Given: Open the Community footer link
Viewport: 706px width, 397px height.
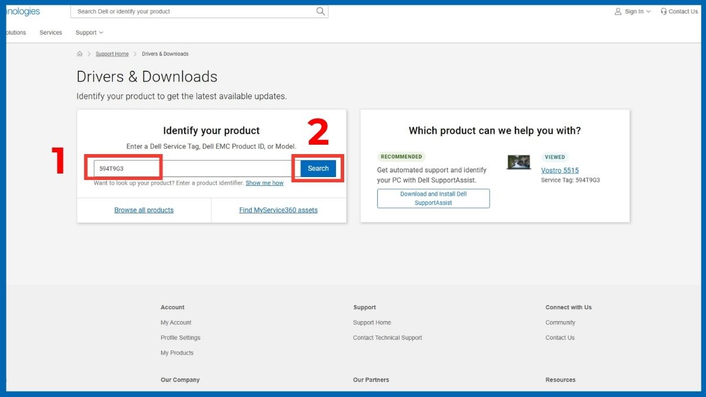Looking at the screenshot, I should point(560,323).
